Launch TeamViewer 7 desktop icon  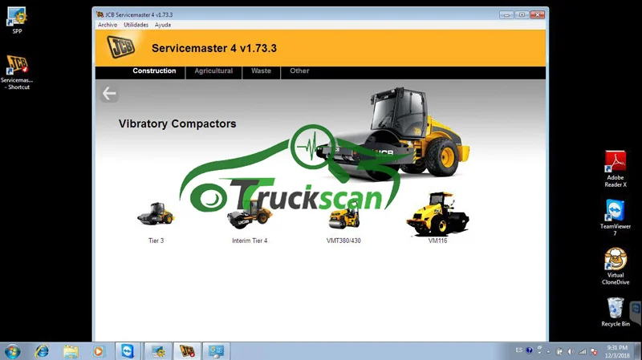616,217
